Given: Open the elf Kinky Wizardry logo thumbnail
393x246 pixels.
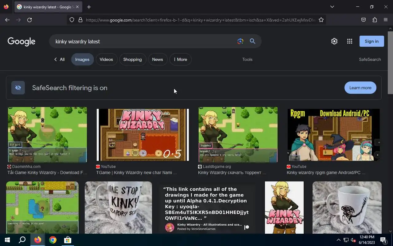Looking at the screenshot, I should coord(284,208).
